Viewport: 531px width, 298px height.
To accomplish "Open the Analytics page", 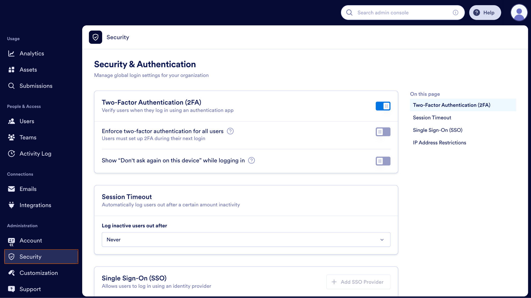I will (12, 53).
